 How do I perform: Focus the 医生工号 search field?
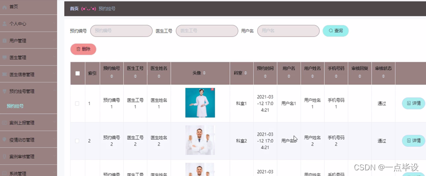click(207, 31)
